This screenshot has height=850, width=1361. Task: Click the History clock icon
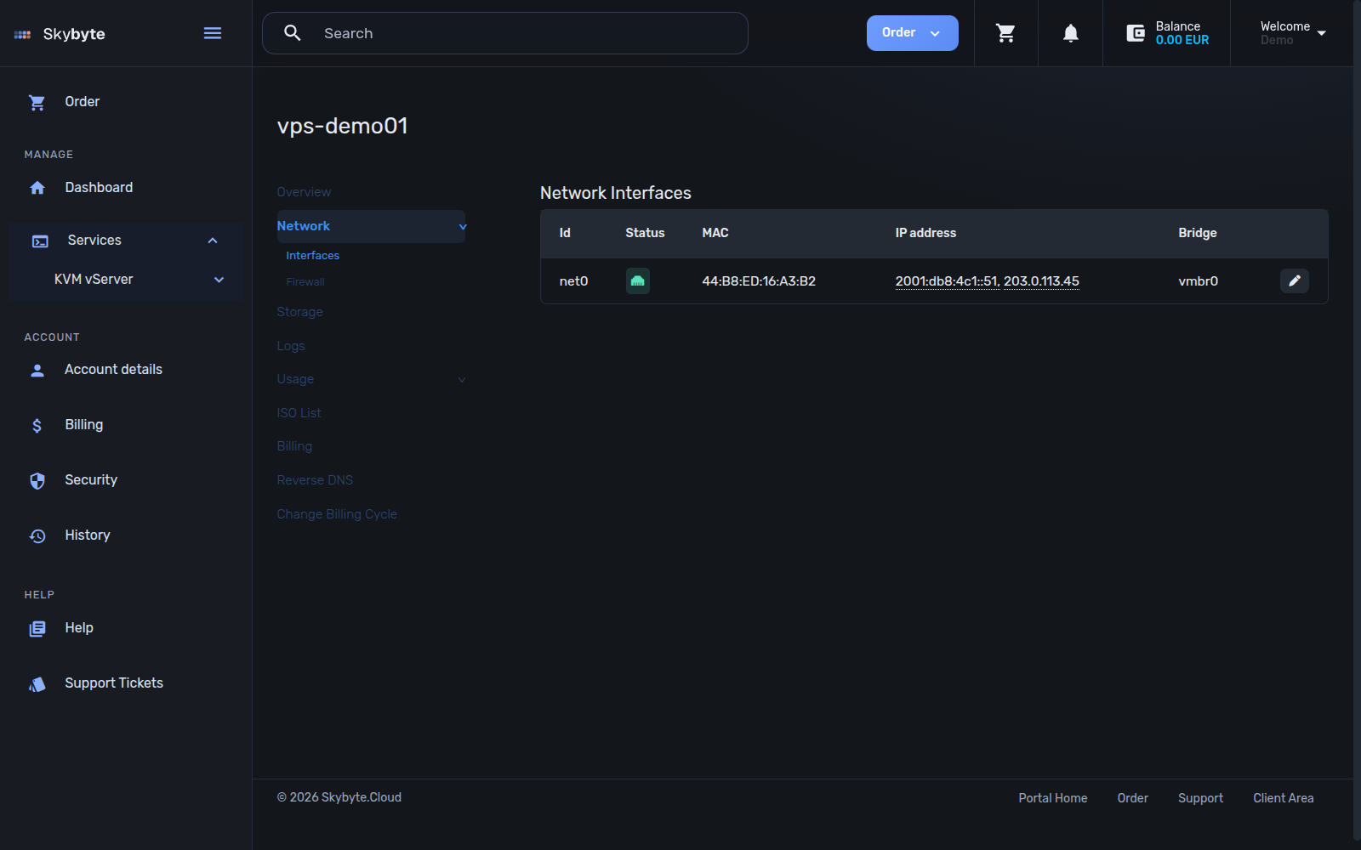pyautogui.click(x=37, y=535)
